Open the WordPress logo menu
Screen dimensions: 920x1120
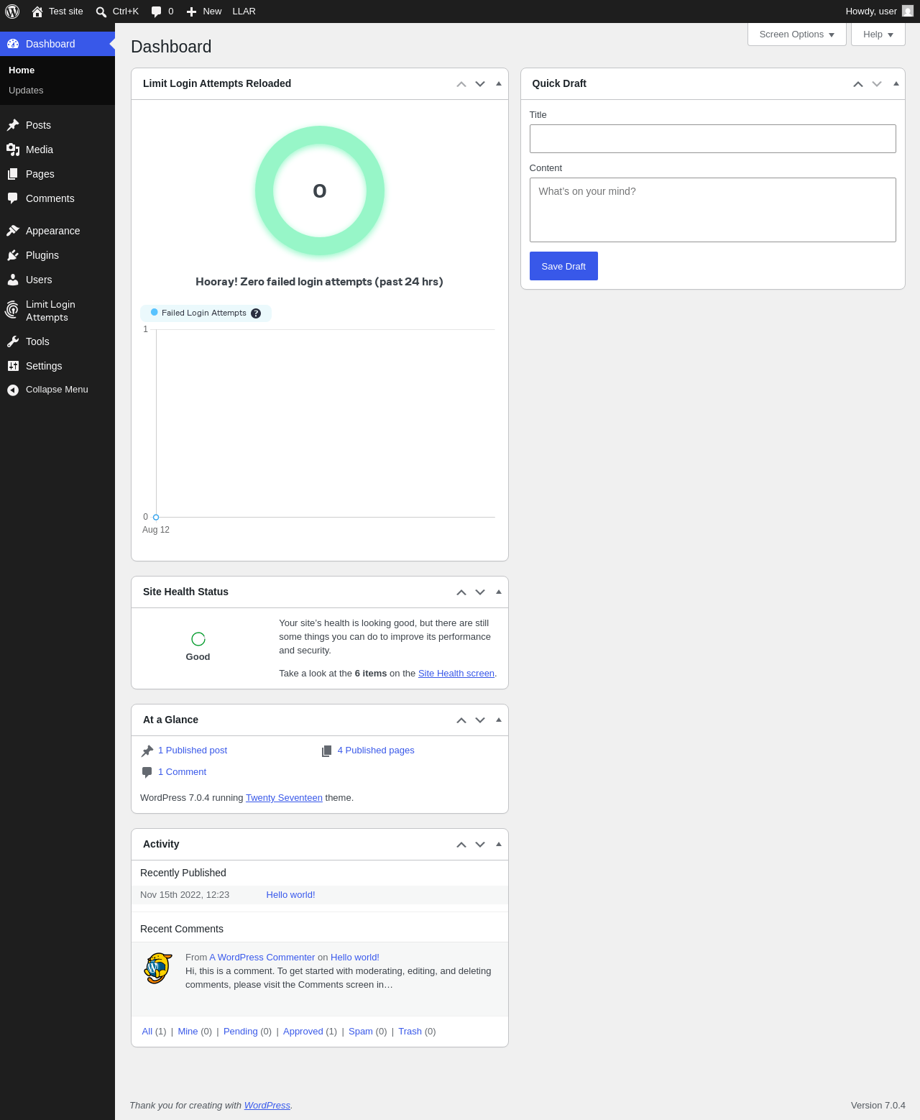pyautogui.click(x=12, y=12)
